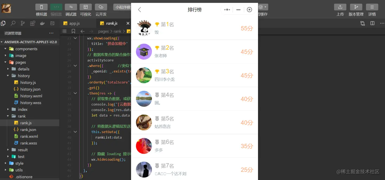Click the outline list icon in breadcrumb bar

tap(64, 31)
